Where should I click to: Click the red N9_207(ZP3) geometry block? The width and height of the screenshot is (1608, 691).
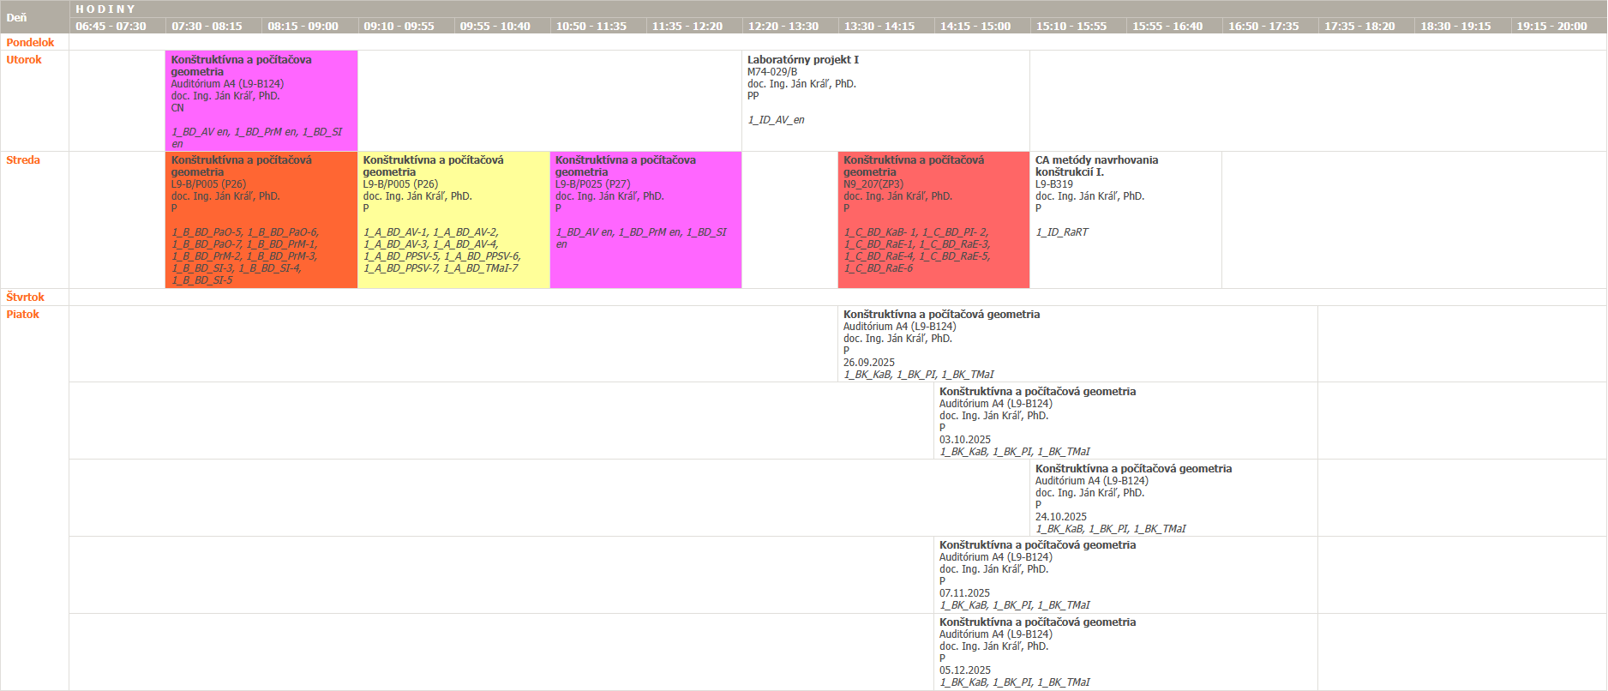tap(933, 219)
